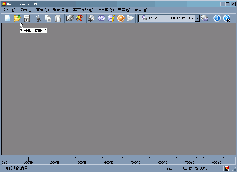Click the context help question-mark icon

pos(227,18)
